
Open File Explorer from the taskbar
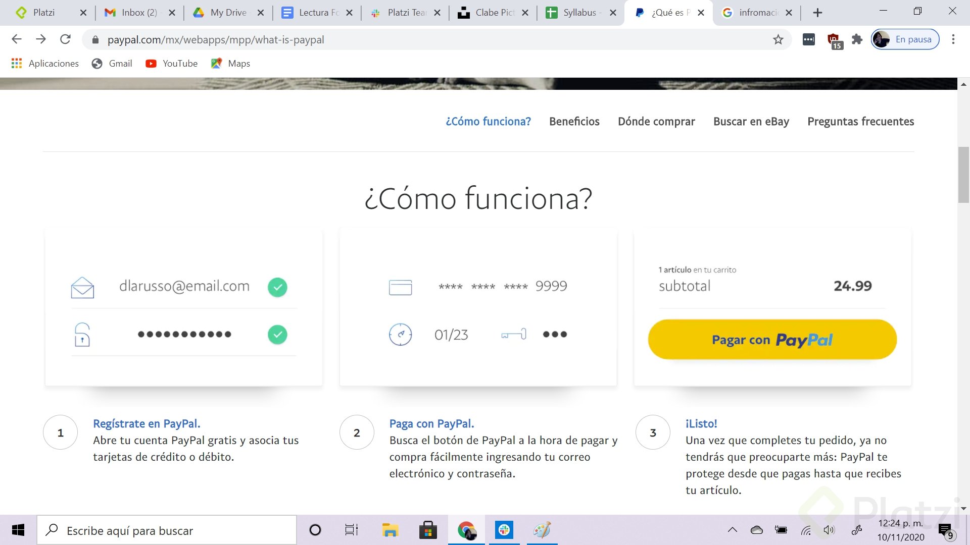tap(390, 530)
